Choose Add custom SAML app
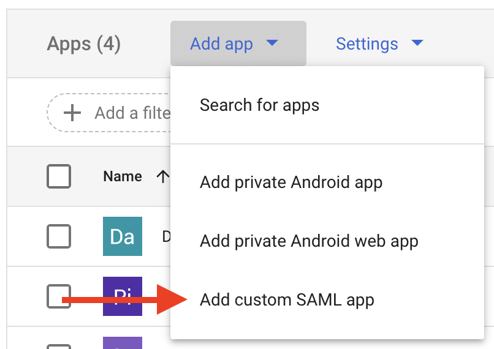The image size is (494, 349). point(327,299)
